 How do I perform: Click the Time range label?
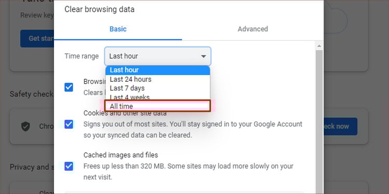pos(81,56)
